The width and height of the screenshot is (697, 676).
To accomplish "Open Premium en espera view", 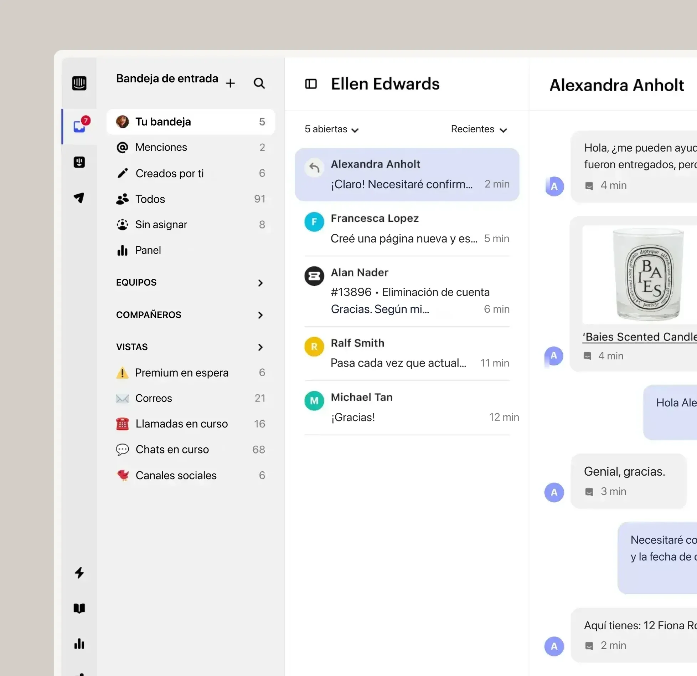I will click(x=191, y=373).
